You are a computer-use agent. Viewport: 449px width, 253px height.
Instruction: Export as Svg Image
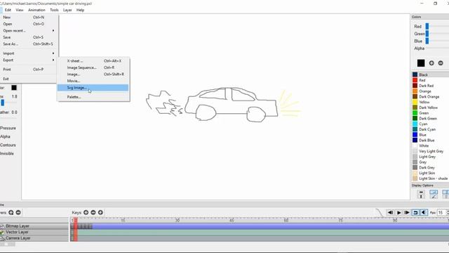click(x=93, y=88)
